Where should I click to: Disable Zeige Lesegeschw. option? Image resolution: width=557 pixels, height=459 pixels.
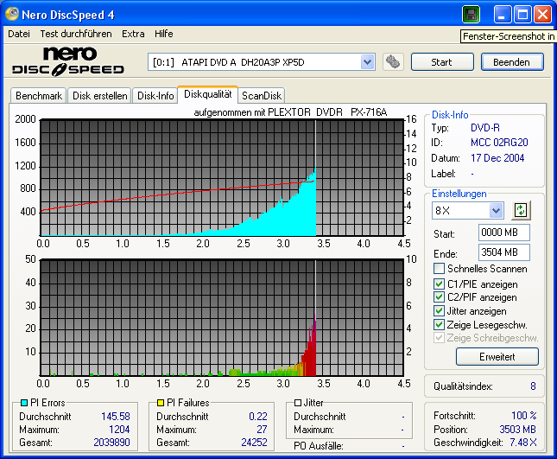(x=440, y=324)
